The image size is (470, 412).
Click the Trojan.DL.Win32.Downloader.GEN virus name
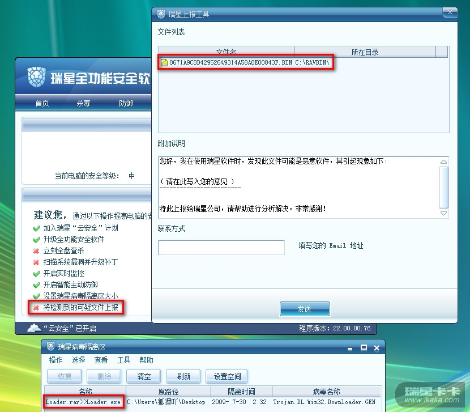coord(324,402)
